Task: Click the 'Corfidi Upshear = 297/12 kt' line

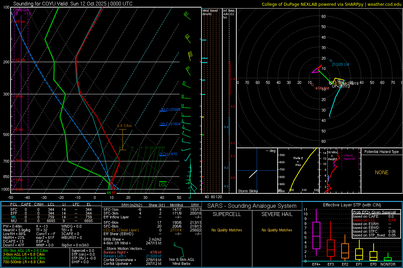Action: point(133,264)
